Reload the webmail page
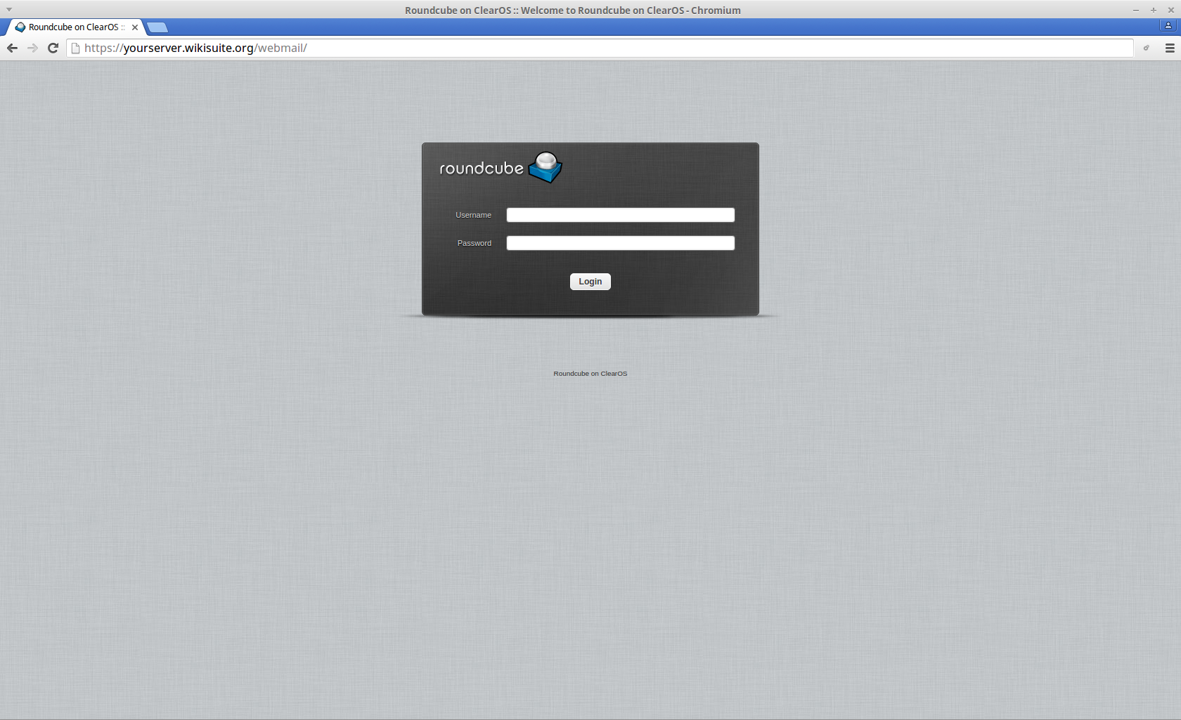 coord(53,48)
